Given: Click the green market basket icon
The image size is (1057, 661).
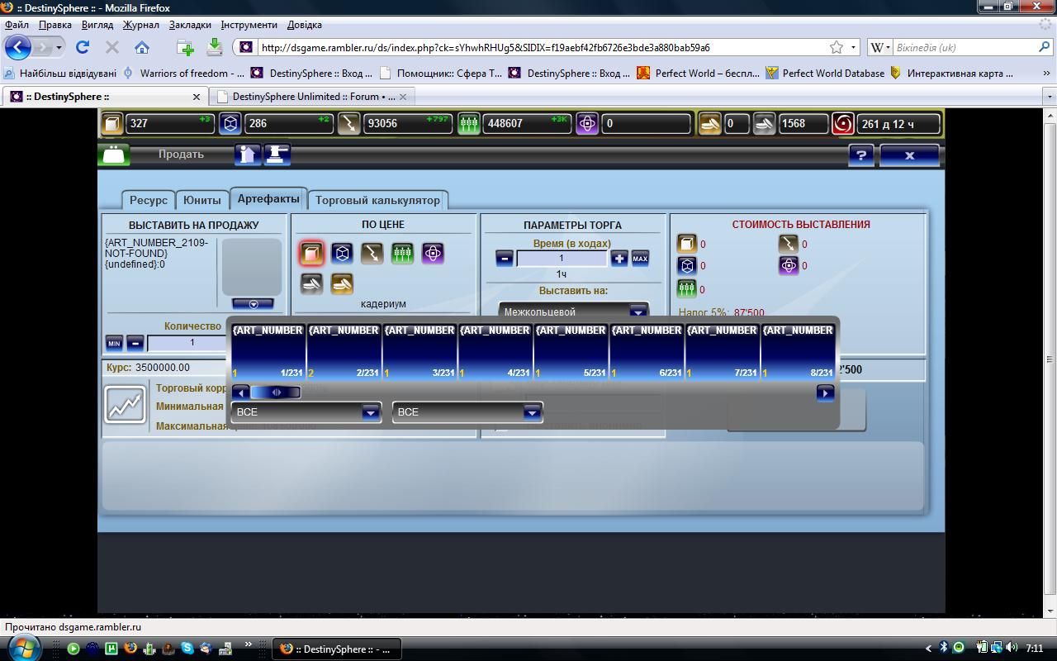Looking at the screenshot, I should tap(114, 155).
